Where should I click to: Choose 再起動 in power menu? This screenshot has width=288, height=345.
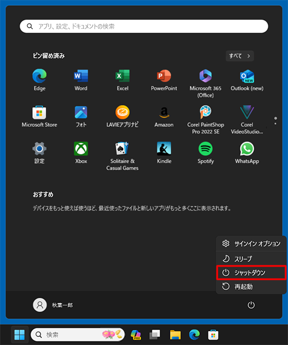pyautogui.click(x=251, y=287)
